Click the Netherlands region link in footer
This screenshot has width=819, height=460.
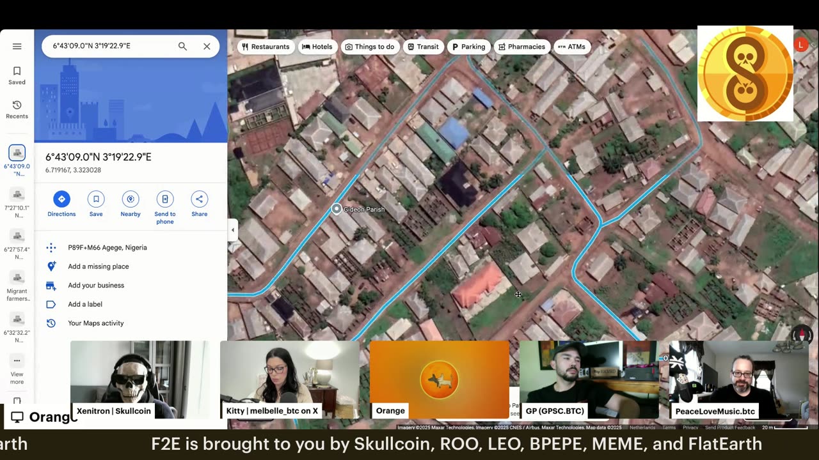pyautogui.click(x=642, y=427)
